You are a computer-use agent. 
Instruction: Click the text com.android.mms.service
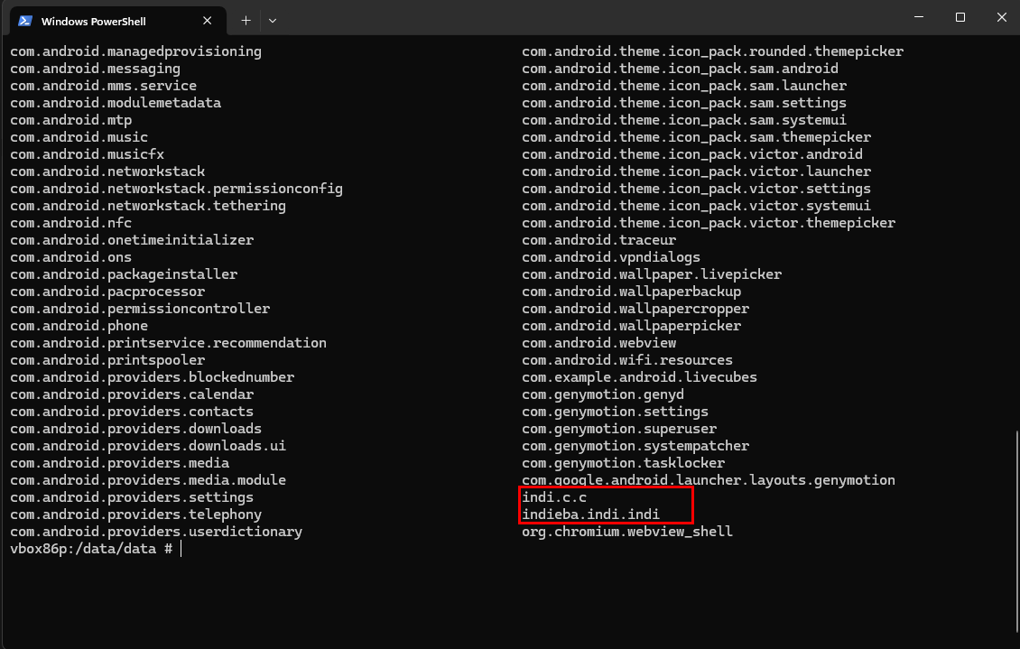click(104, 86)
